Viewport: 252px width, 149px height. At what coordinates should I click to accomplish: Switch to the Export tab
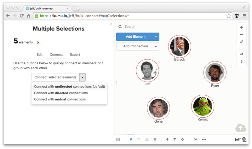(75, 55)
